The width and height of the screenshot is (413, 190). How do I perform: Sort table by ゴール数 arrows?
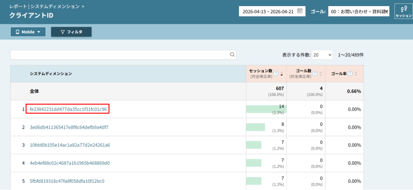click(320, 74)
